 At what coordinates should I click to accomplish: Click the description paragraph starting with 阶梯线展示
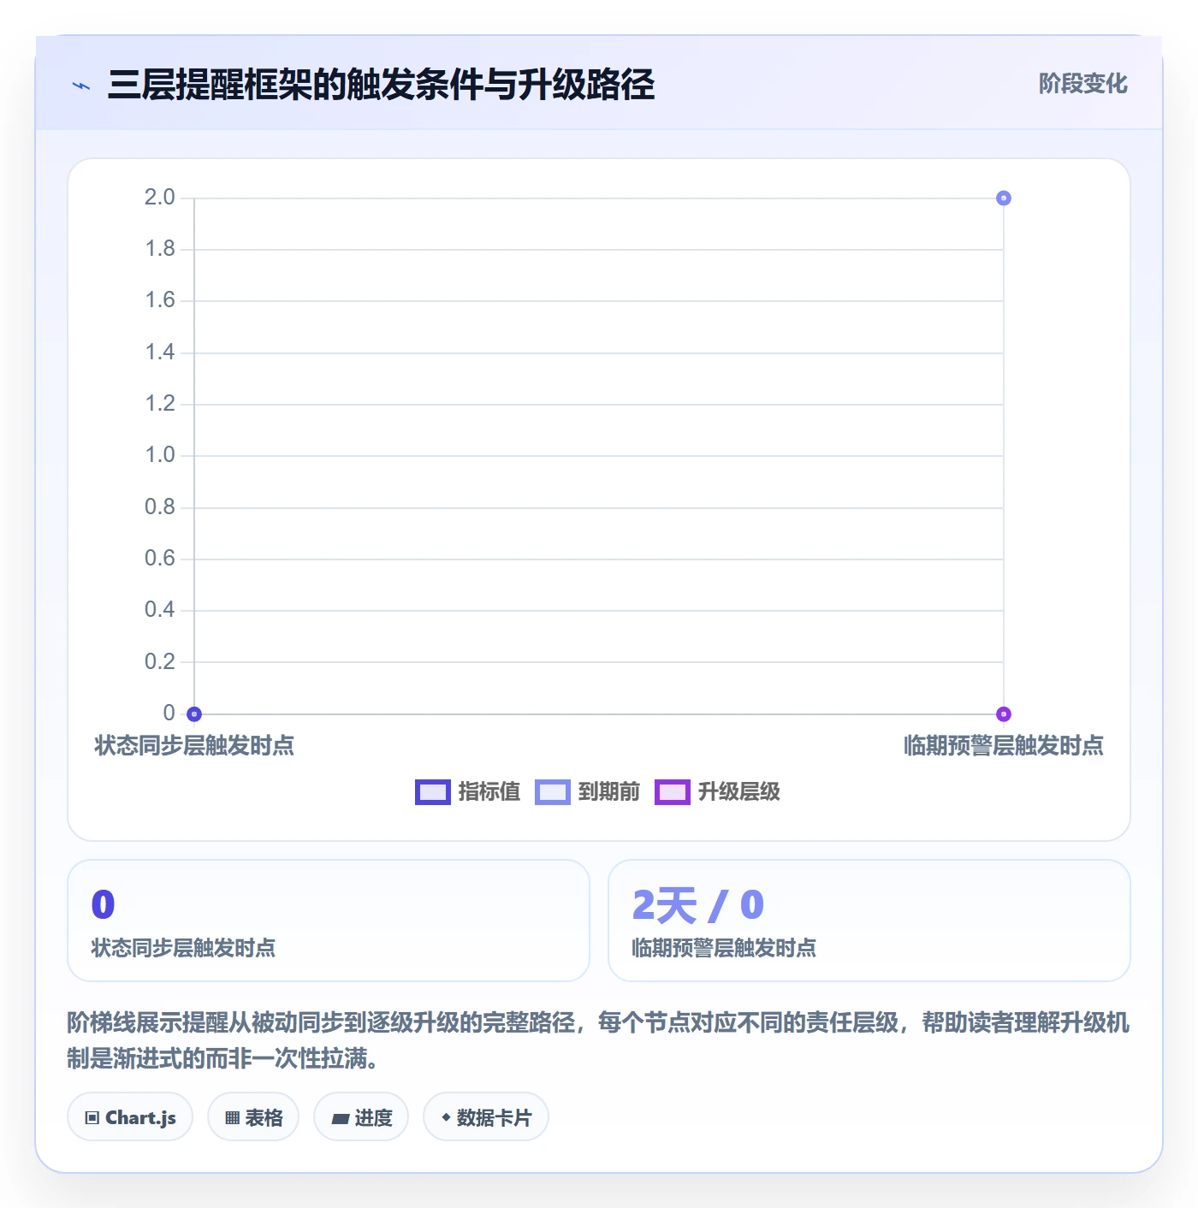point(599,1040)
